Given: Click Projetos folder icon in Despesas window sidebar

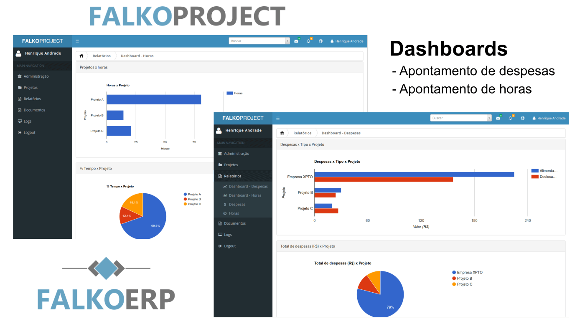Looking at the screenshot, I should 220,165.
